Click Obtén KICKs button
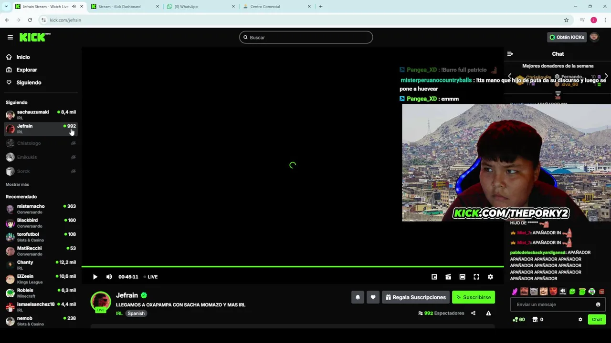This screenshot has width=611, height=343. coord(567,37)
